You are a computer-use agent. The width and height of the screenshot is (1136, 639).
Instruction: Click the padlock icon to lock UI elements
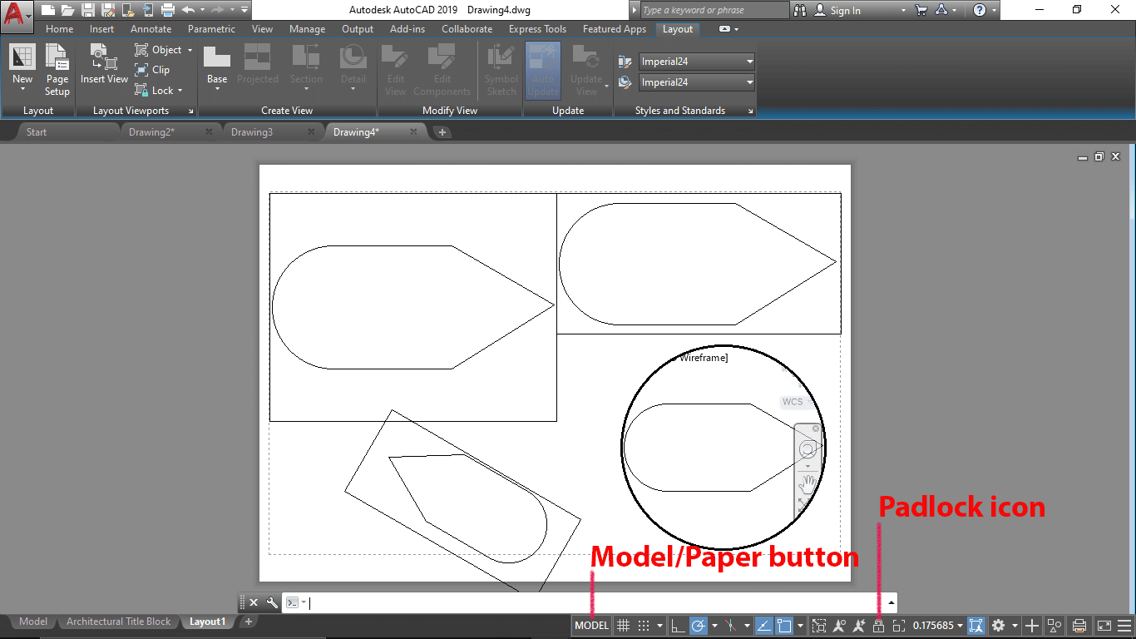(878, 625)
